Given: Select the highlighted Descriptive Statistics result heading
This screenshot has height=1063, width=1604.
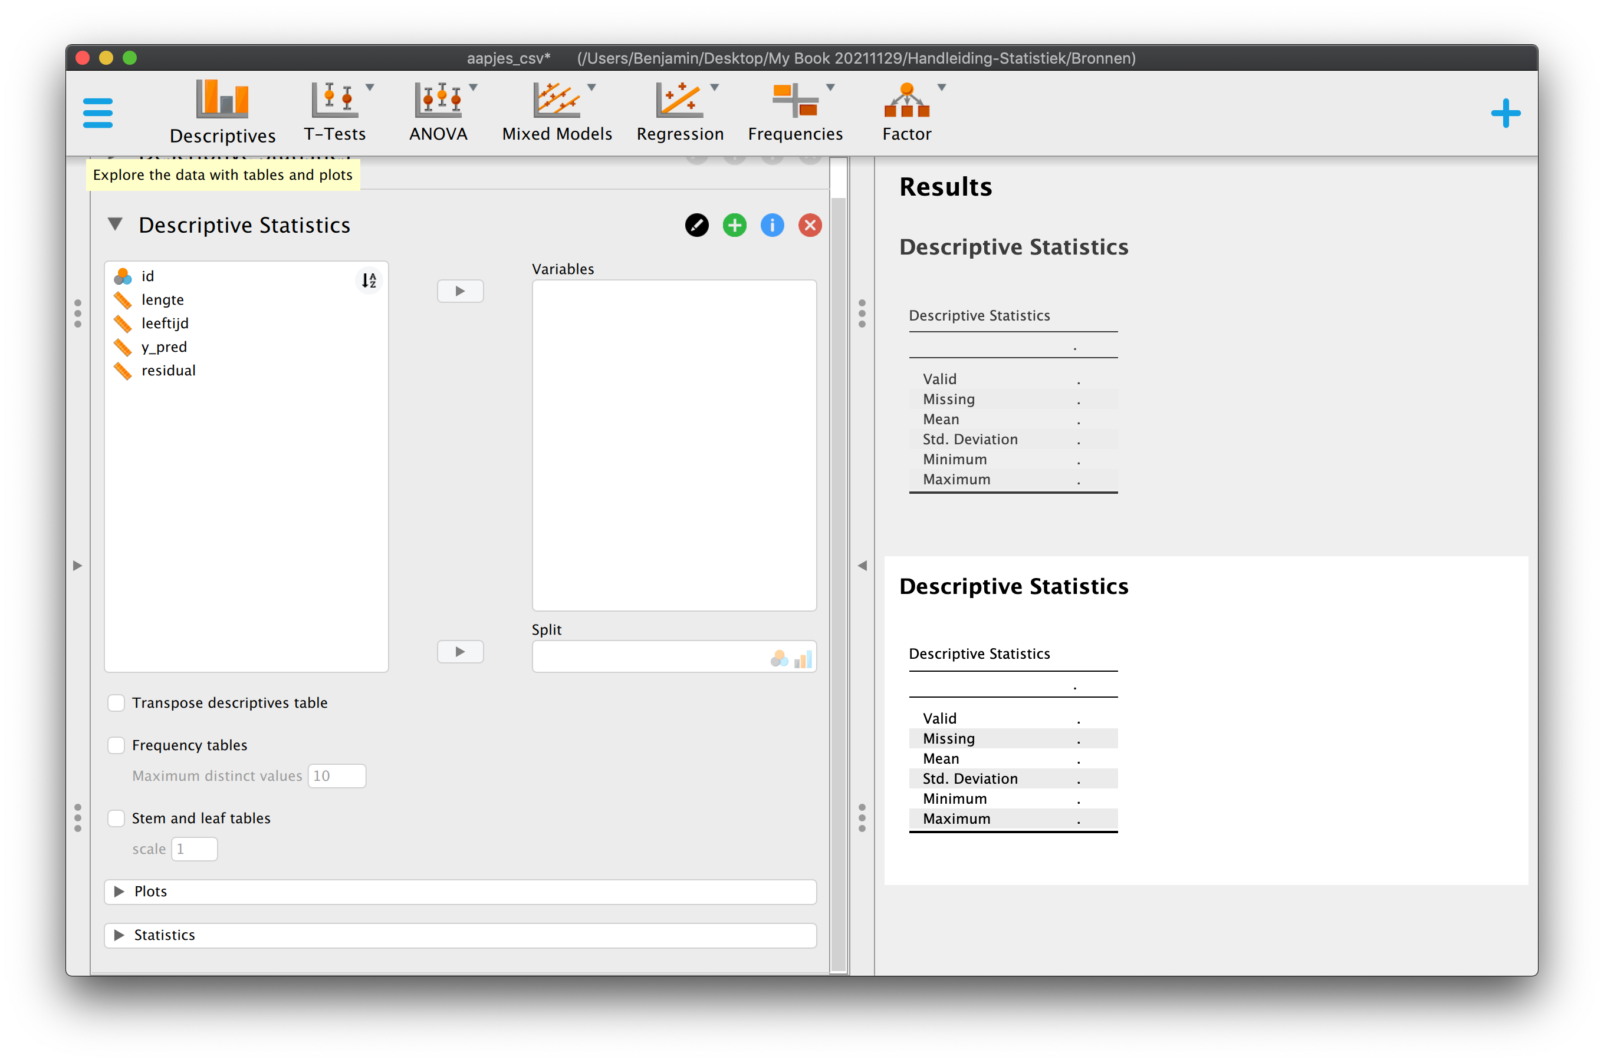Looking at the screenshot, I should point(1014,586).
